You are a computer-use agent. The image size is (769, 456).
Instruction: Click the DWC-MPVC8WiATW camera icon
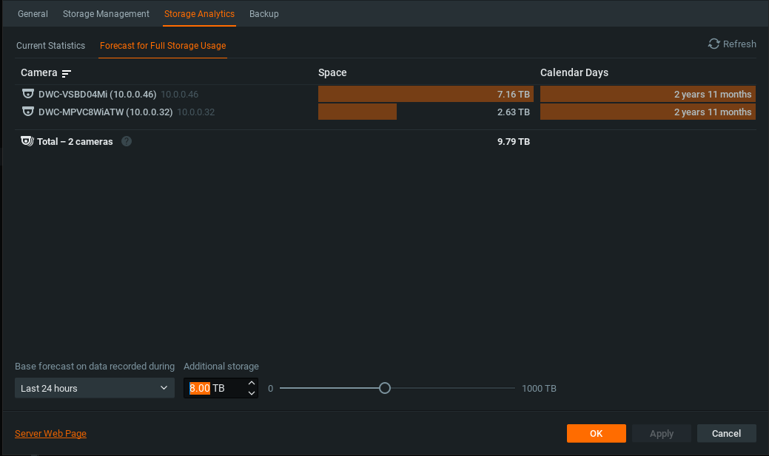28,112
